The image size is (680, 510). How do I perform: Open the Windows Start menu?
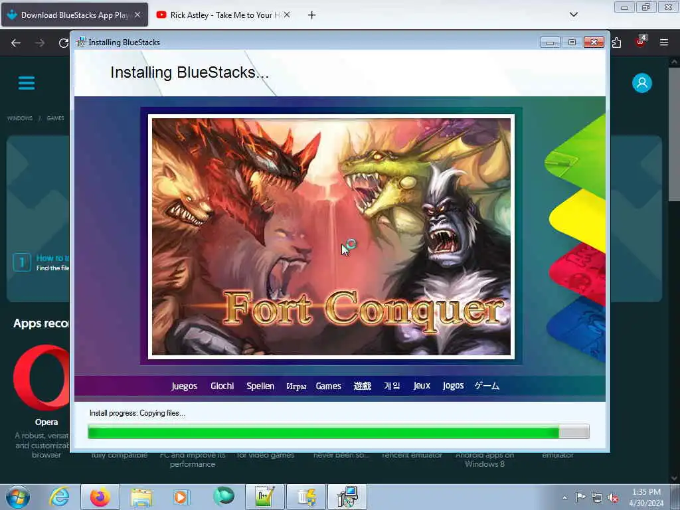tap(17, 497)
